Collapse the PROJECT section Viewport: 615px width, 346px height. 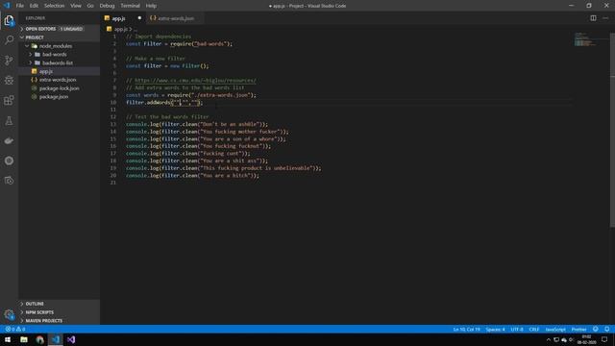(60, 37)
